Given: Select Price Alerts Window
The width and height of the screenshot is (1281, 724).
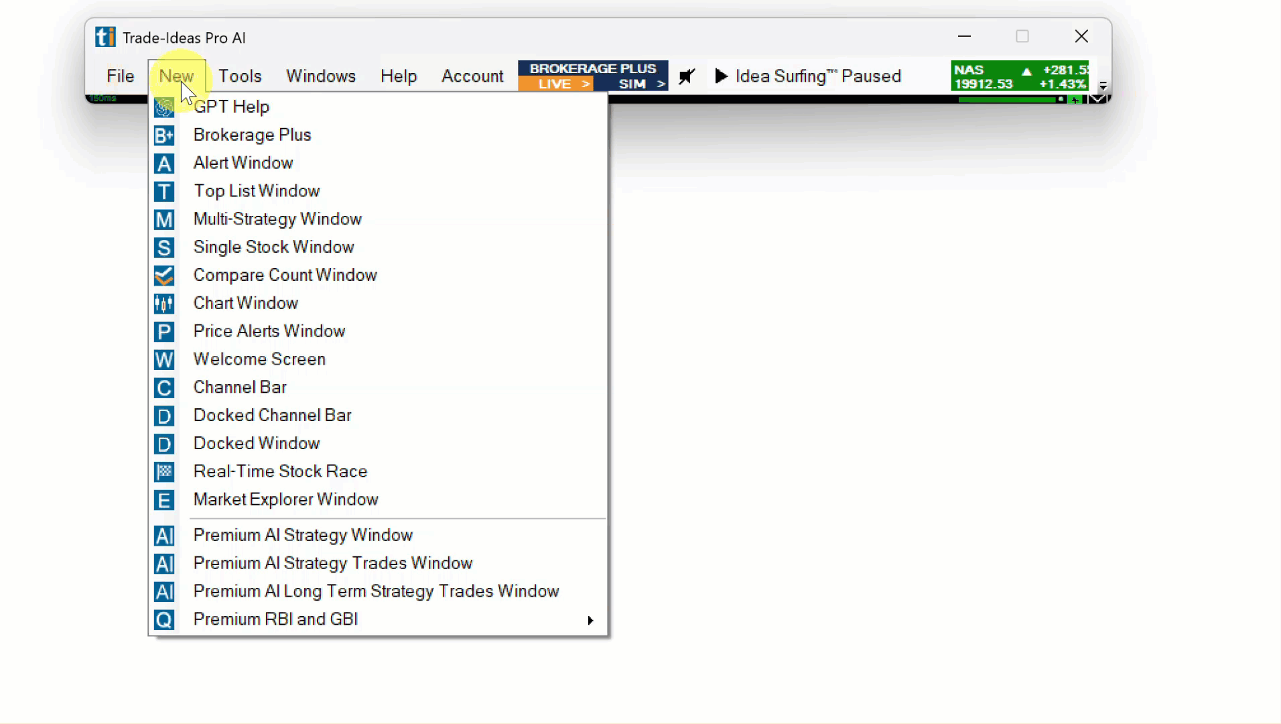Looking at the screenshot, I should 378,332.
